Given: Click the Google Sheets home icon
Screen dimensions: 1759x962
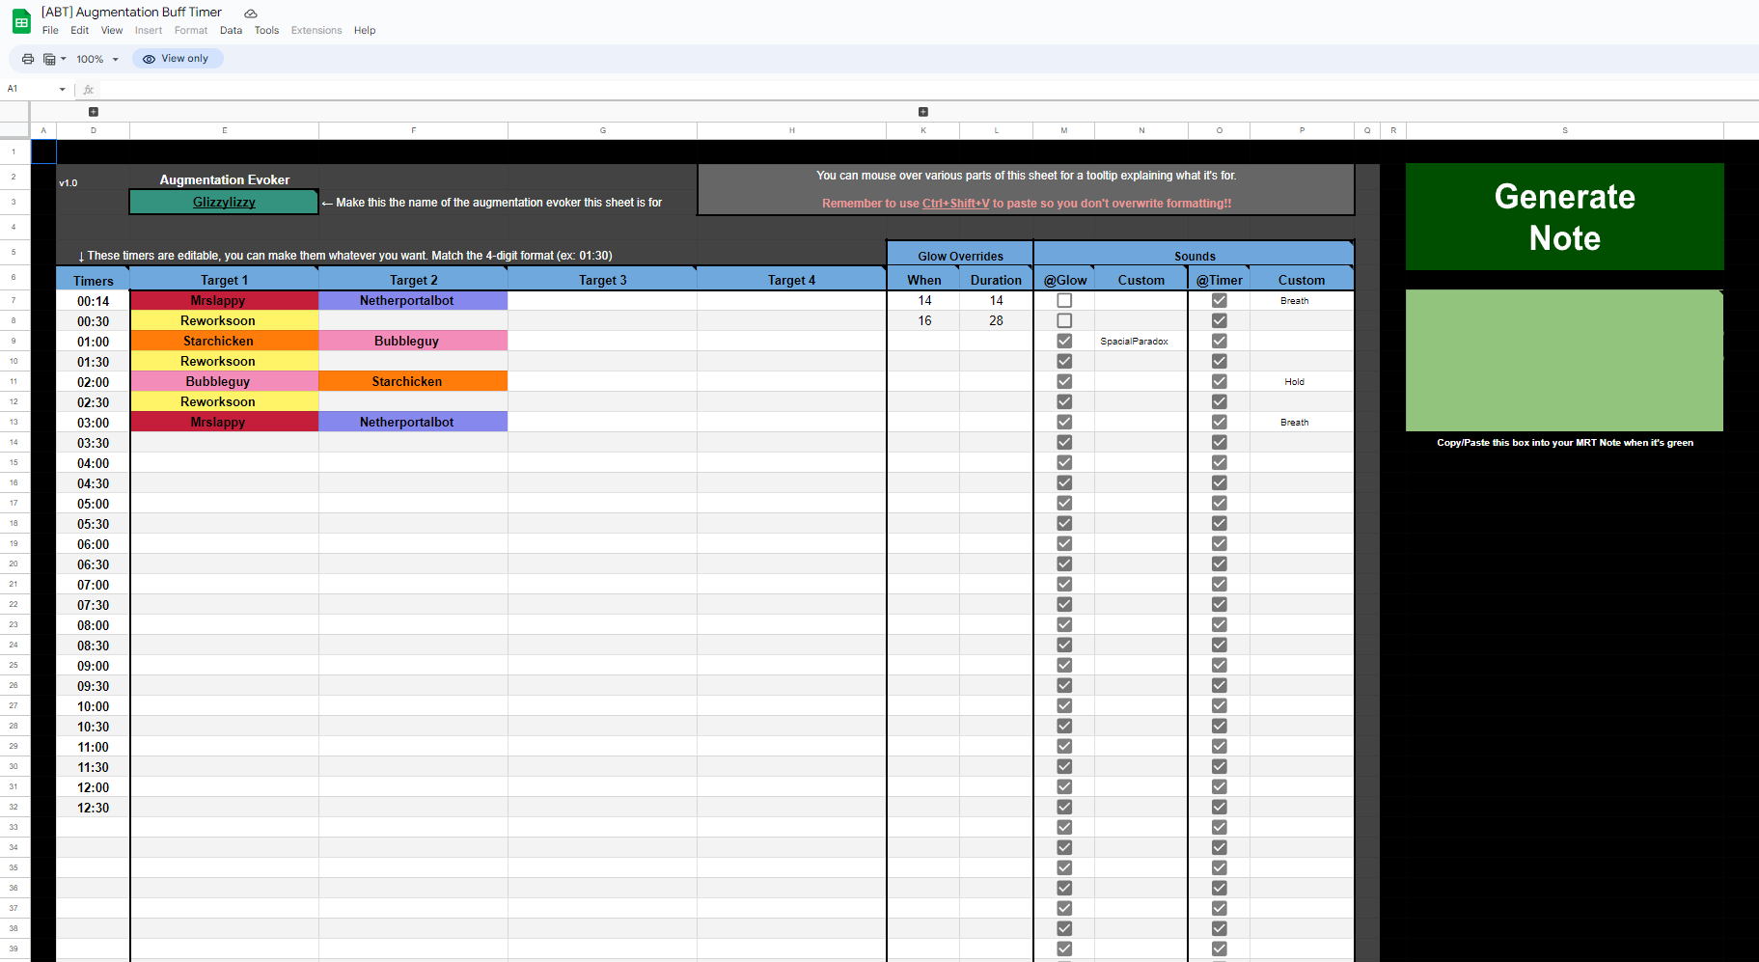Looking at the screenshot, I should point(21,21).
